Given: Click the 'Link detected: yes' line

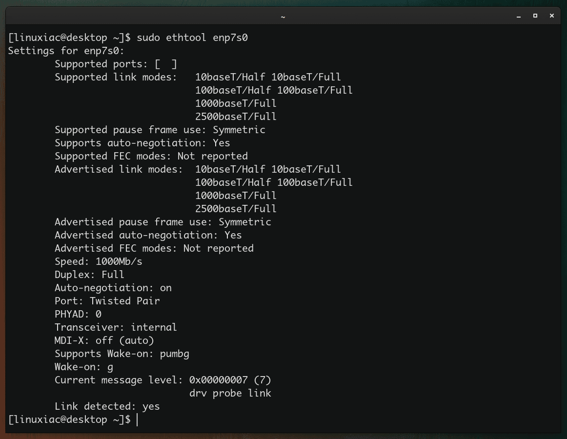Looking at the screenshot, I should 107,406.
